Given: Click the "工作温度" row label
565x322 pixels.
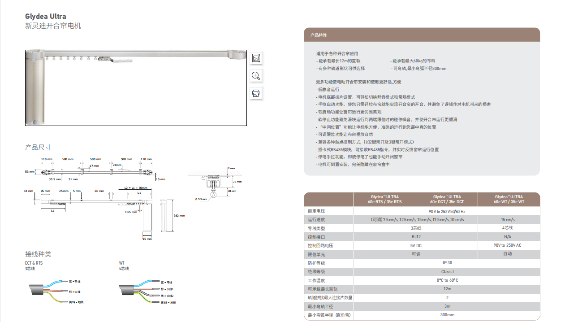Looking at the screenshot, I should pyautogui.click(x=316, y=280).
